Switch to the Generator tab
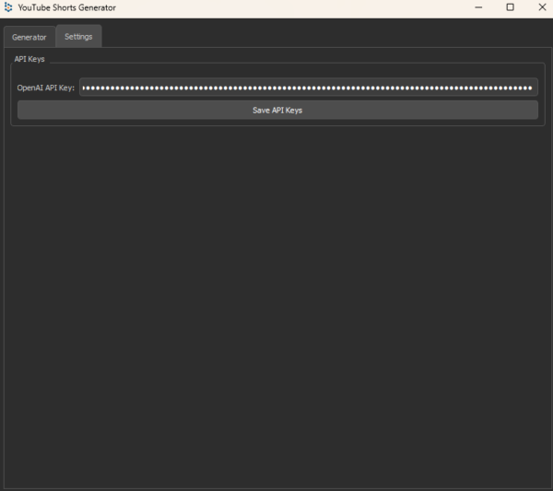This screenshot has height=491, width=553. tap(29, 37)
